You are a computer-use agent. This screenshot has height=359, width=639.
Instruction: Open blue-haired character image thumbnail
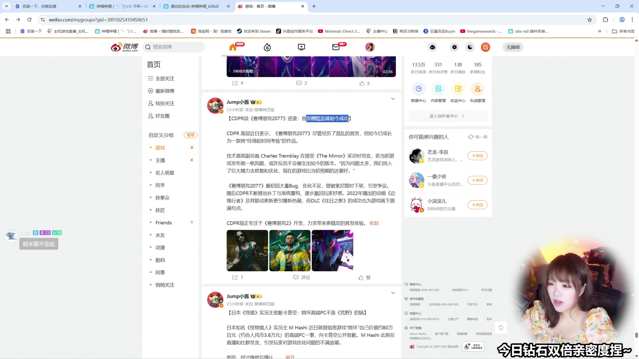point(332,251)
